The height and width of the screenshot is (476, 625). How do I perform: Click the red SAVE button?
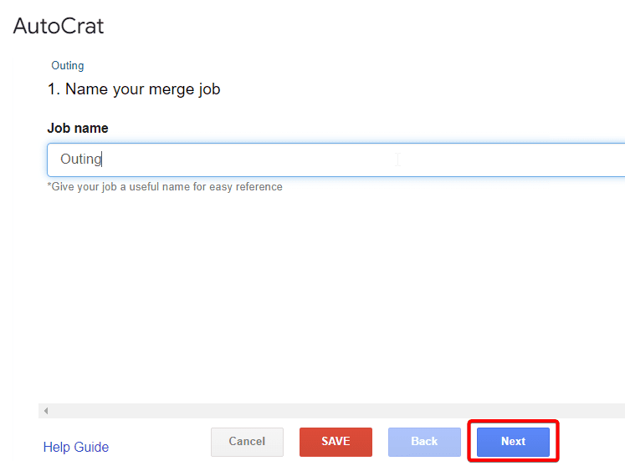[x=336, y=442]
